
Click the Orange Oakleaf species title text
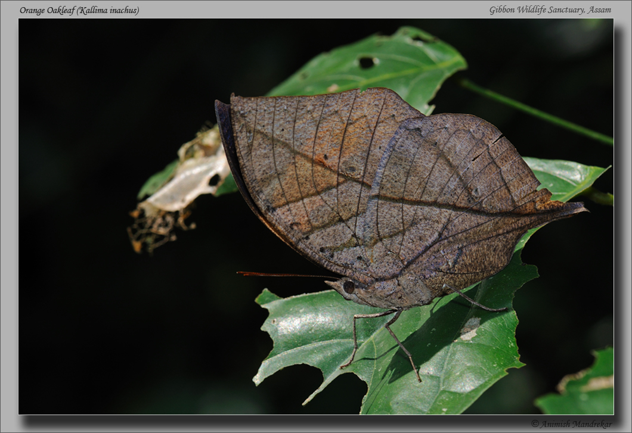(x=48, y=10)
